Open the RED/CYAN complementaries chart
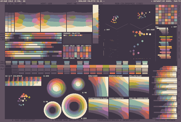 click(x=98, y=87)
